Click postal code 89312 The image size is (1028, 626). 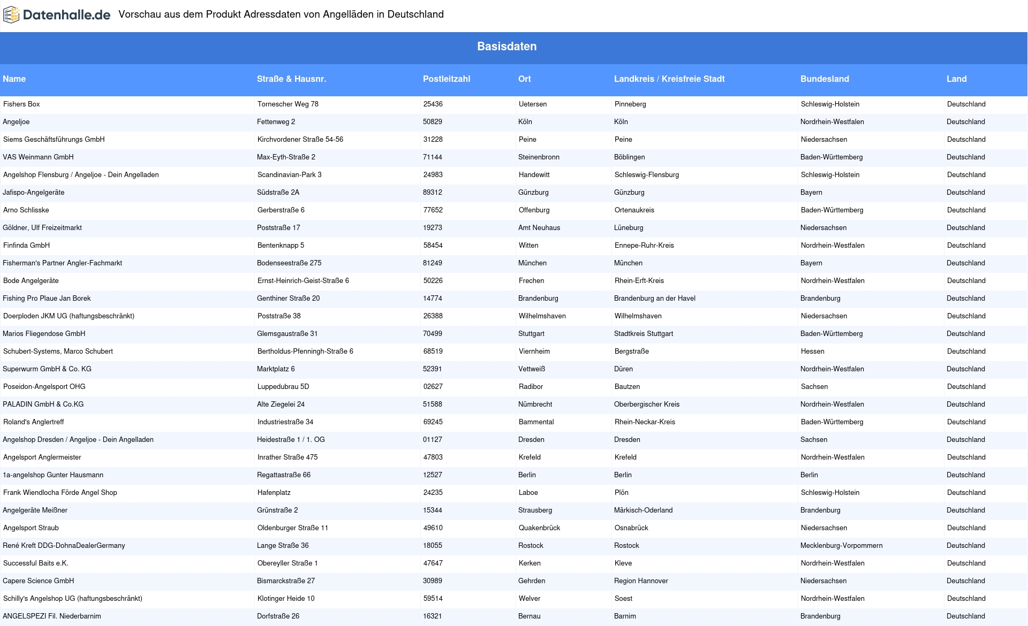pos(433,193)
